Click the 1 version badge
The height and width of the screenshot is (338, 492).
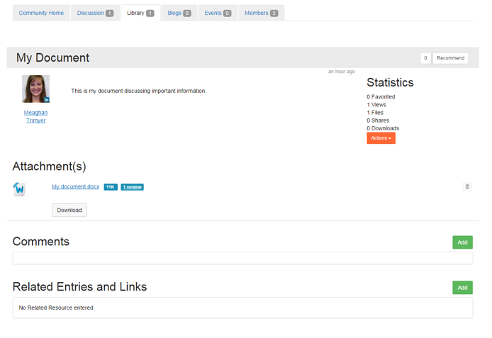pyautogui.click(x=132, y=187)
